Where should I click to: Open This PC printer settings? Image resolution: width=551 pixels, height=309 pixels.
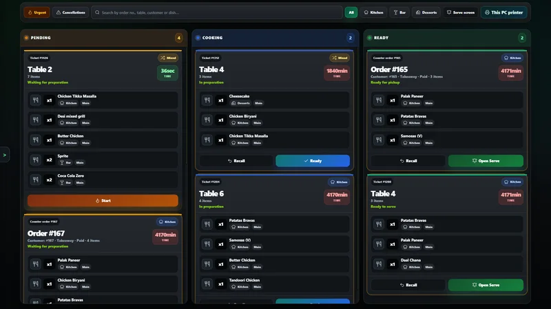pyautogui.click(x=503, y=12)
